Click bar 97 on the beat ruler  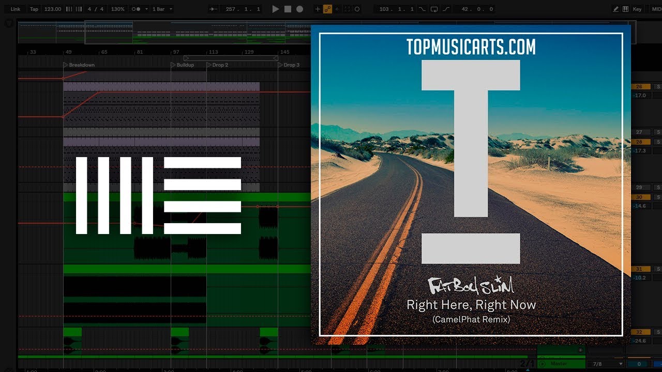pyautogui.click(x=176, y=52)
